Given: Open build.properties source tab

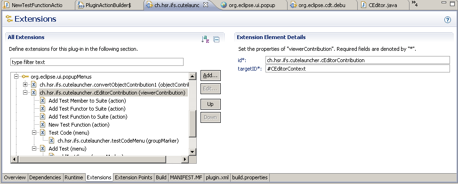Looking at the screenshot, I should tap(250, 177).
